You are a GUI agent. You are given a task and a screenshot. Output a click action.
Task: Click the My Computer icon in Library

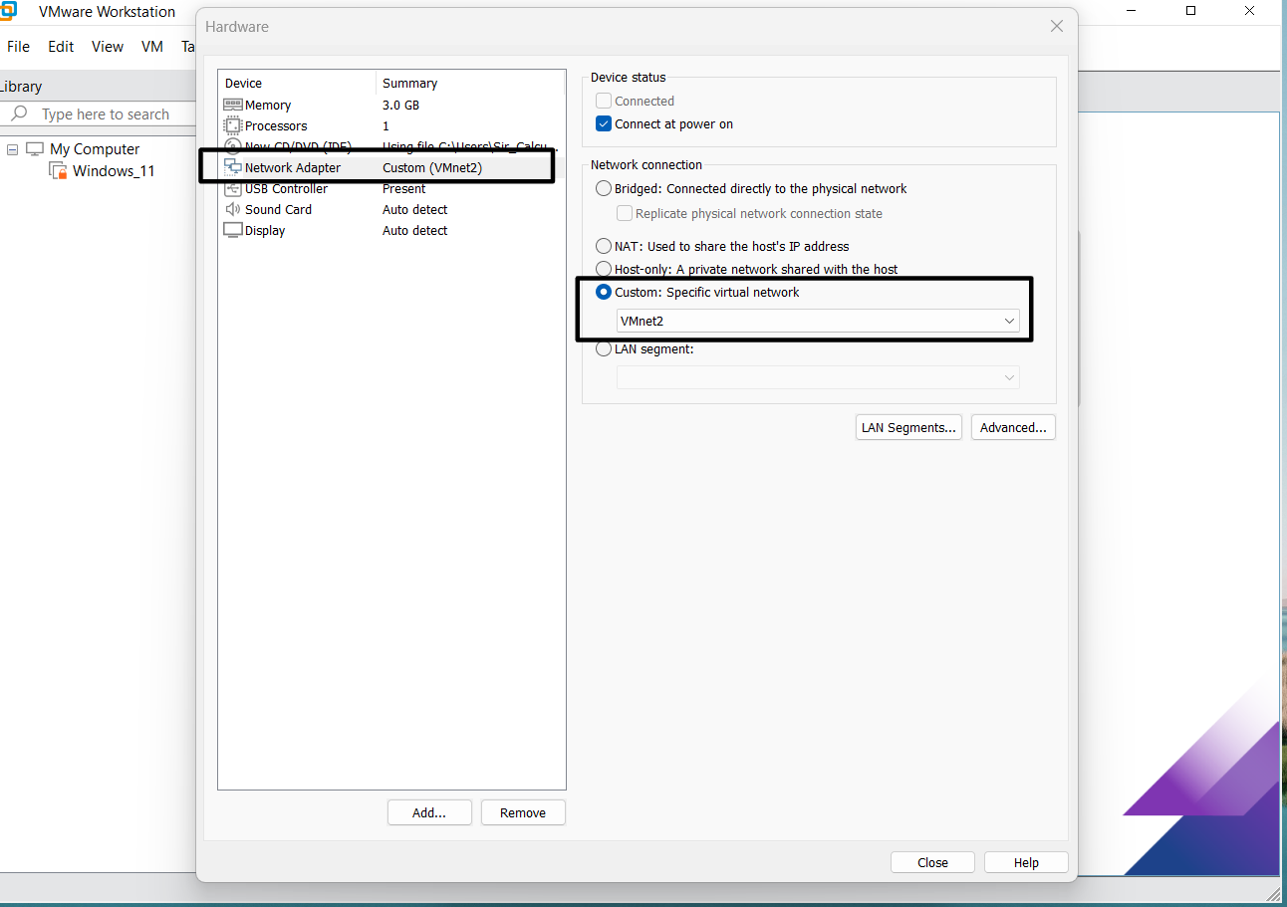pyautogui.click(x=35, y=148)
